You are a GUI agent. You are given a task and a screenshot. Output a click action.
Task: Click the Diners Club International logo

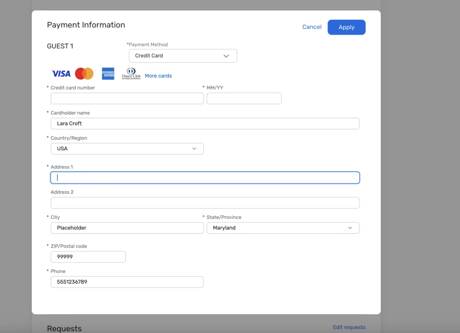coord(131,74)
